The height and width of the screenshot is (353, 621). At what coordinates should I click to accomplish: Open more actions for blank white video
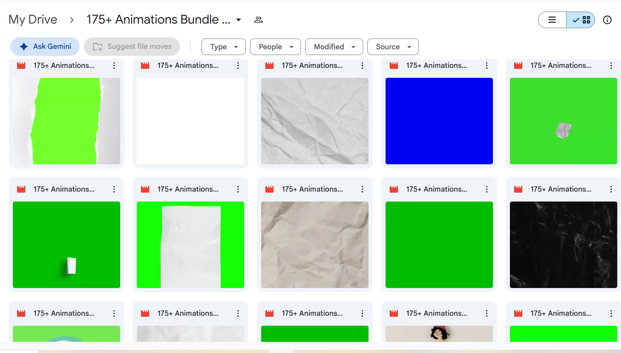tap(238, 65)
